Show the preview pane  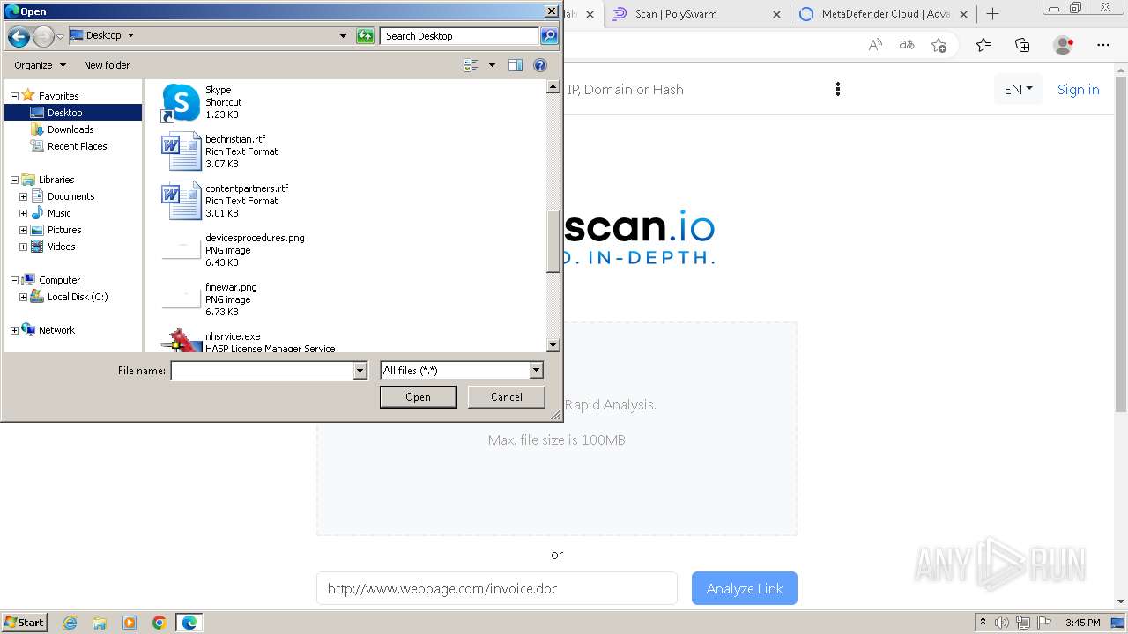pos(516,65)
